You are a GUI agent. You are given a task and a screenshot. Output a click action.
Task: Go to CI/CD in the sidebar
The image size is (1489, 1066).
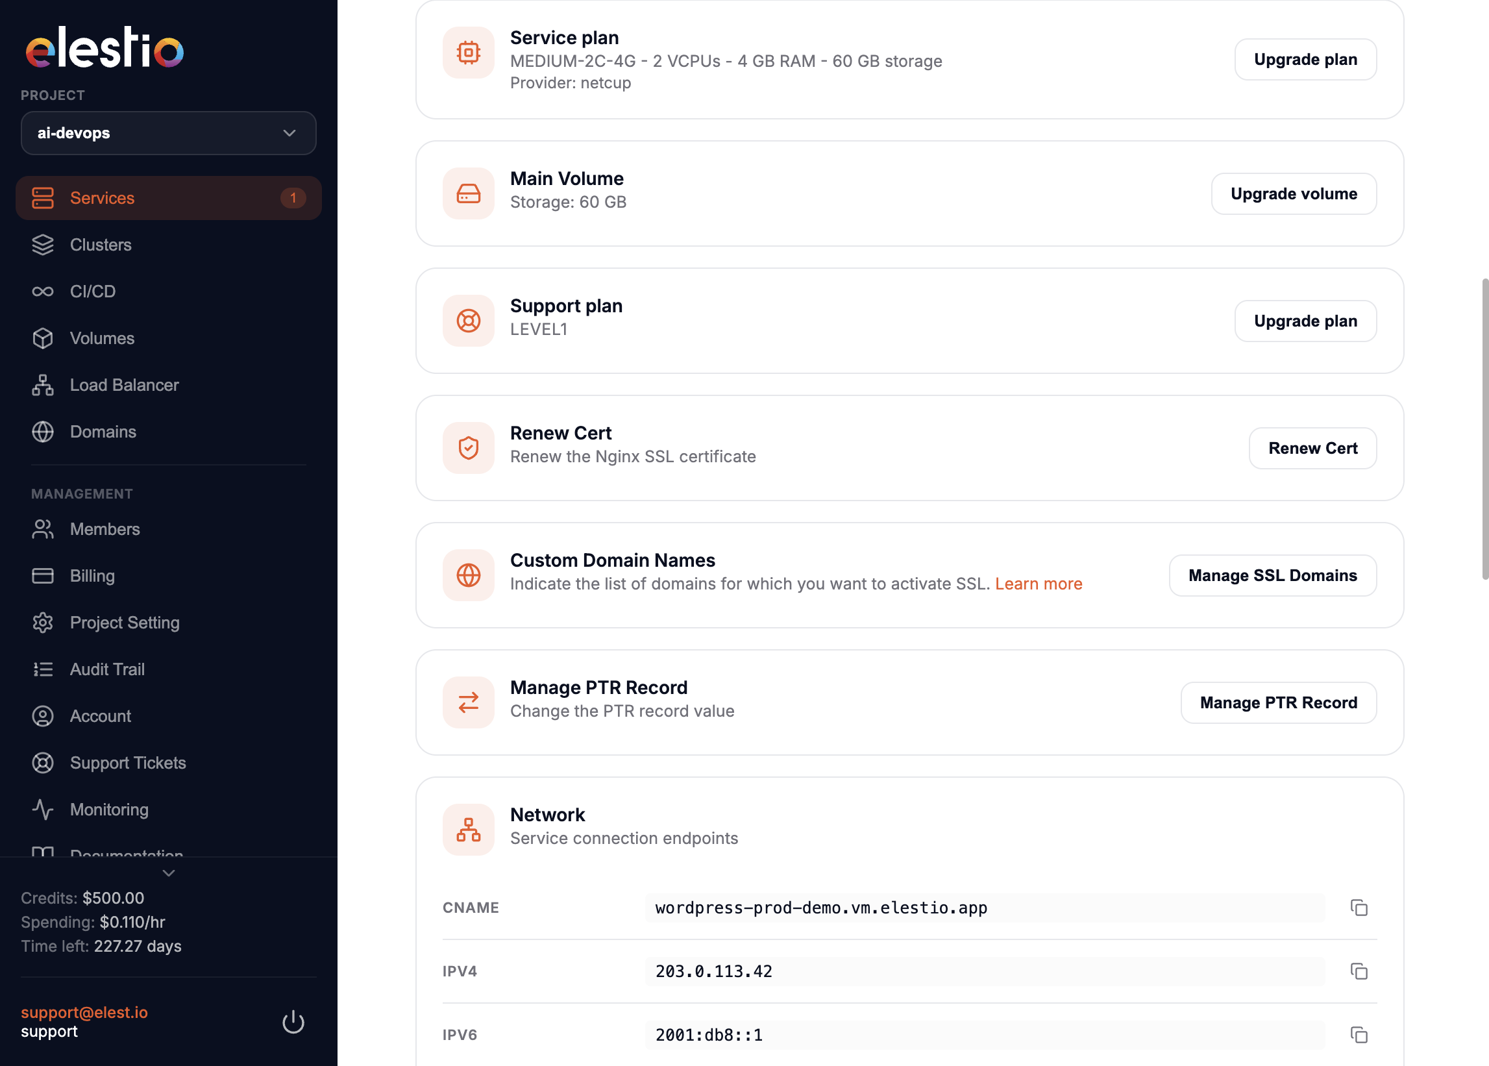(x=169, y=291)
